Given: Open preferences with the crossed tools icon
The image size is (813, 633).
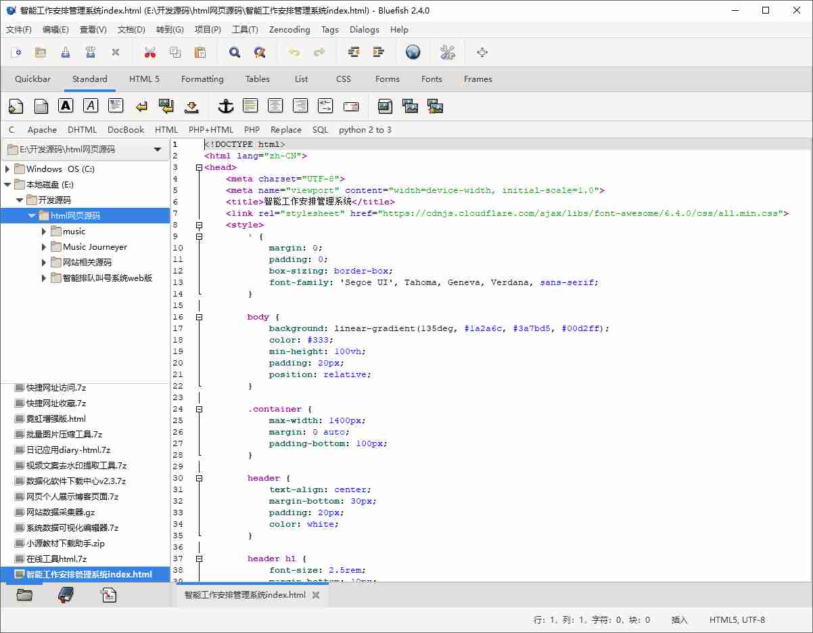Looking at the screenshot, I should pyautogui.click(x=447, y=52).
